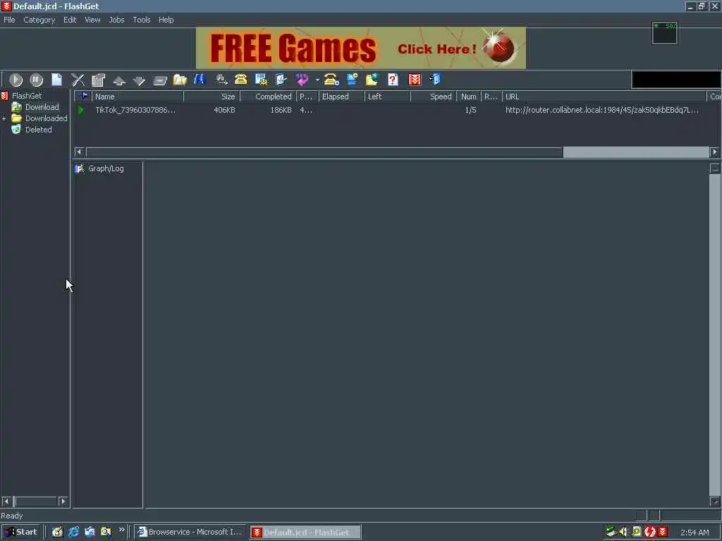The width and height of the screenshot is (722, 541).
Task: Open the Windows Start menu
Action: coord(21,533)
